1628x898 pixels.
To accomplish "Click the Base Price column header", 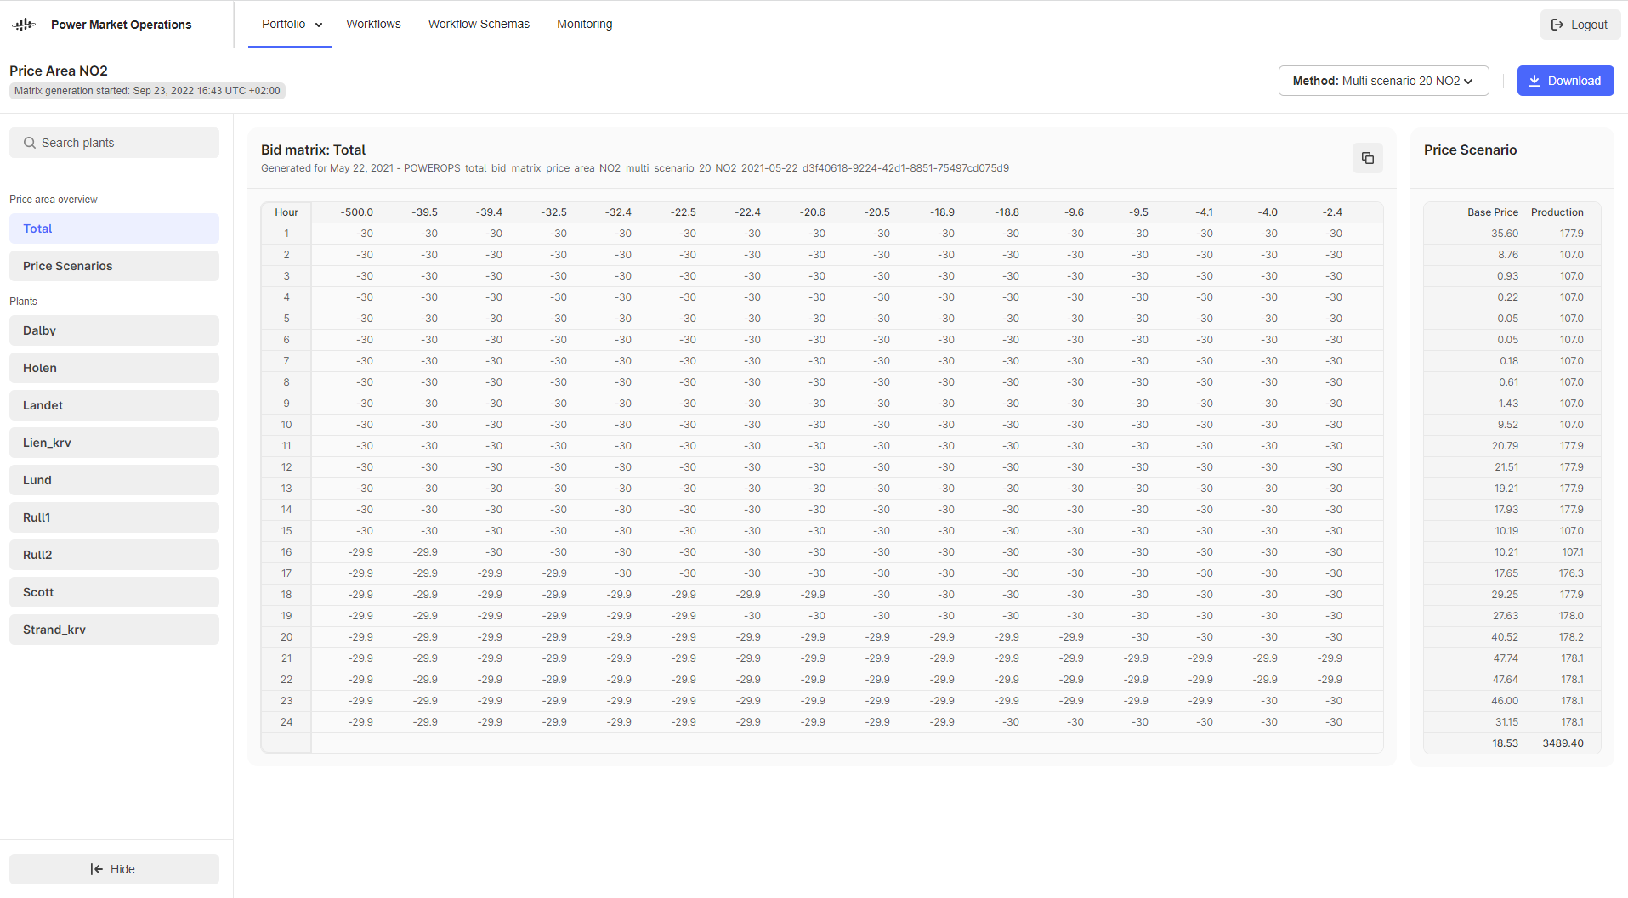I will tap(1493, 212).
